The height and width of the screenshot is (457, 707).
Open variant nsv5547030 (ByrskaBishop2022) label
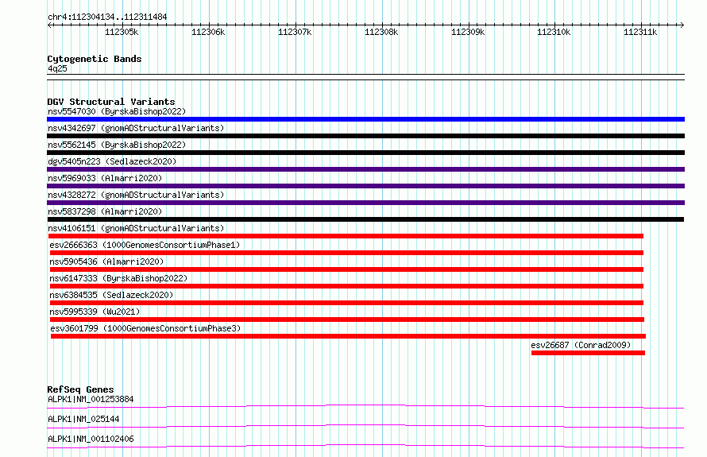pyautogui.click(x=117, y=111)
